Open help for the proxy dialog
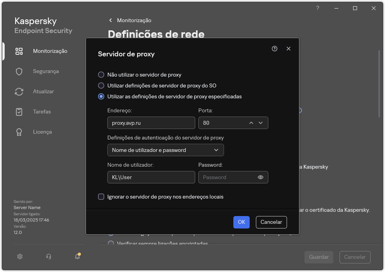Viewport: 385px width, 272px height. pos(274,49)
